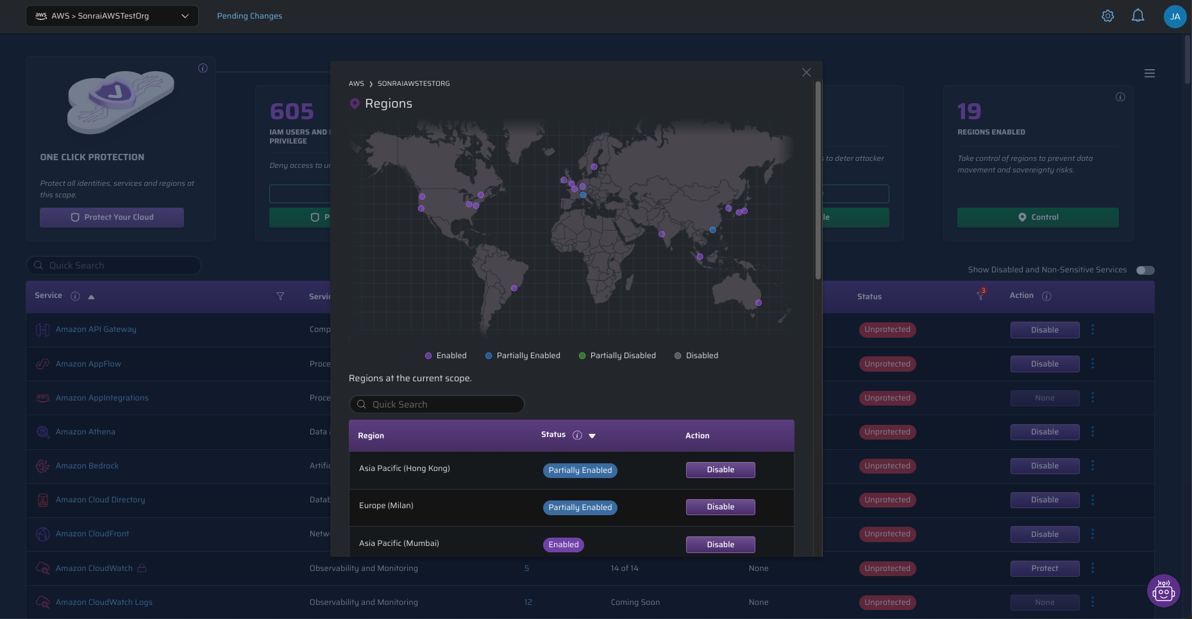This screenshot has width=1192, height=619.
Task: Open more options for Amazon Athena
Action: tap(1093, 431)
